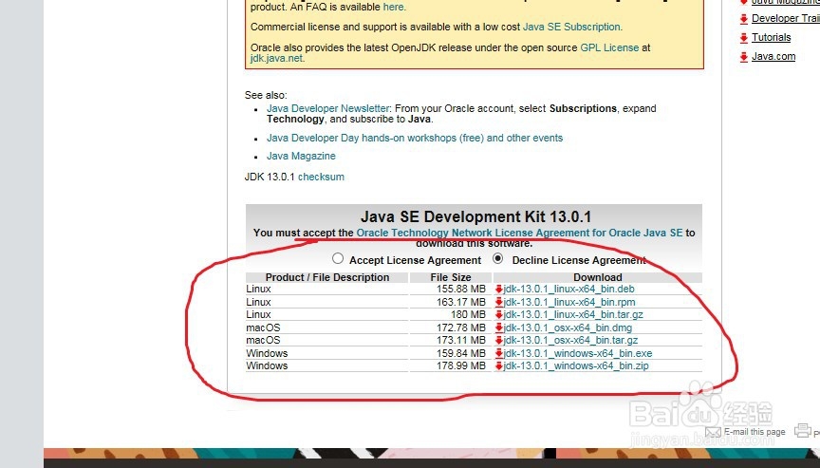The image size is (820, 468).
Task: Click the Windows label in the 159.84 MB row
Action: click(x=267, y=353)
